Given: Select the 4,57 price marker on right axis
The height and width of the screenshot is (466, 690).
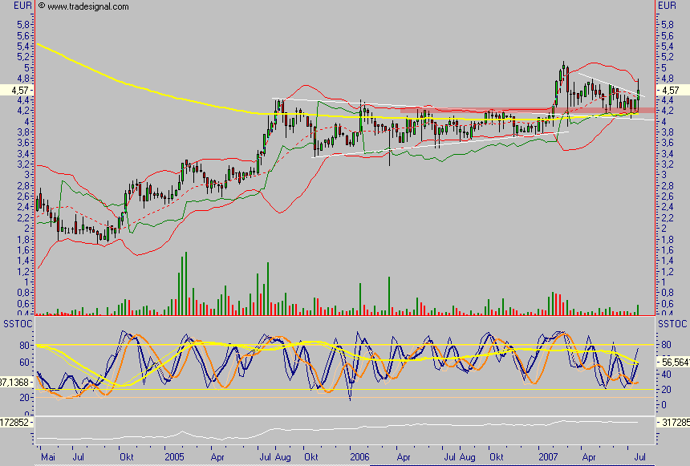Looking at the screenshot, I should [669, 91].
